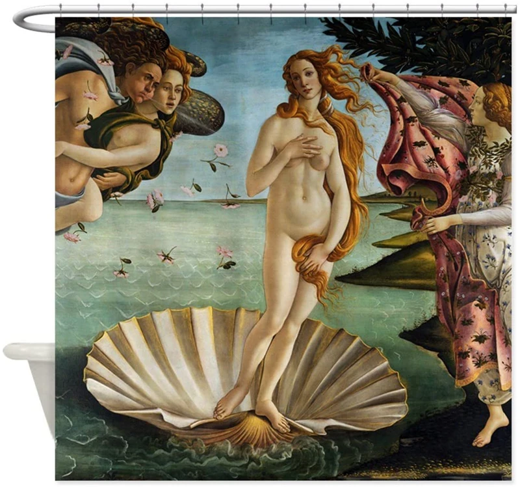The image size is (520, 487).
Task: Click the curved shower curtain rod end
Action: [34, 20]
